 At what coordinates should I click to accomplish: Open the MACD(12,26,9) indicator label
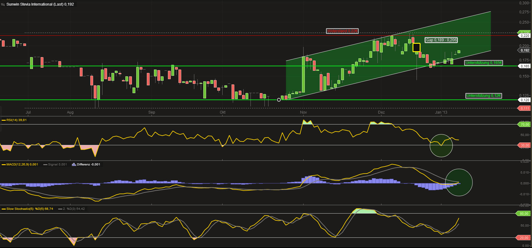[x=22, y=165]
